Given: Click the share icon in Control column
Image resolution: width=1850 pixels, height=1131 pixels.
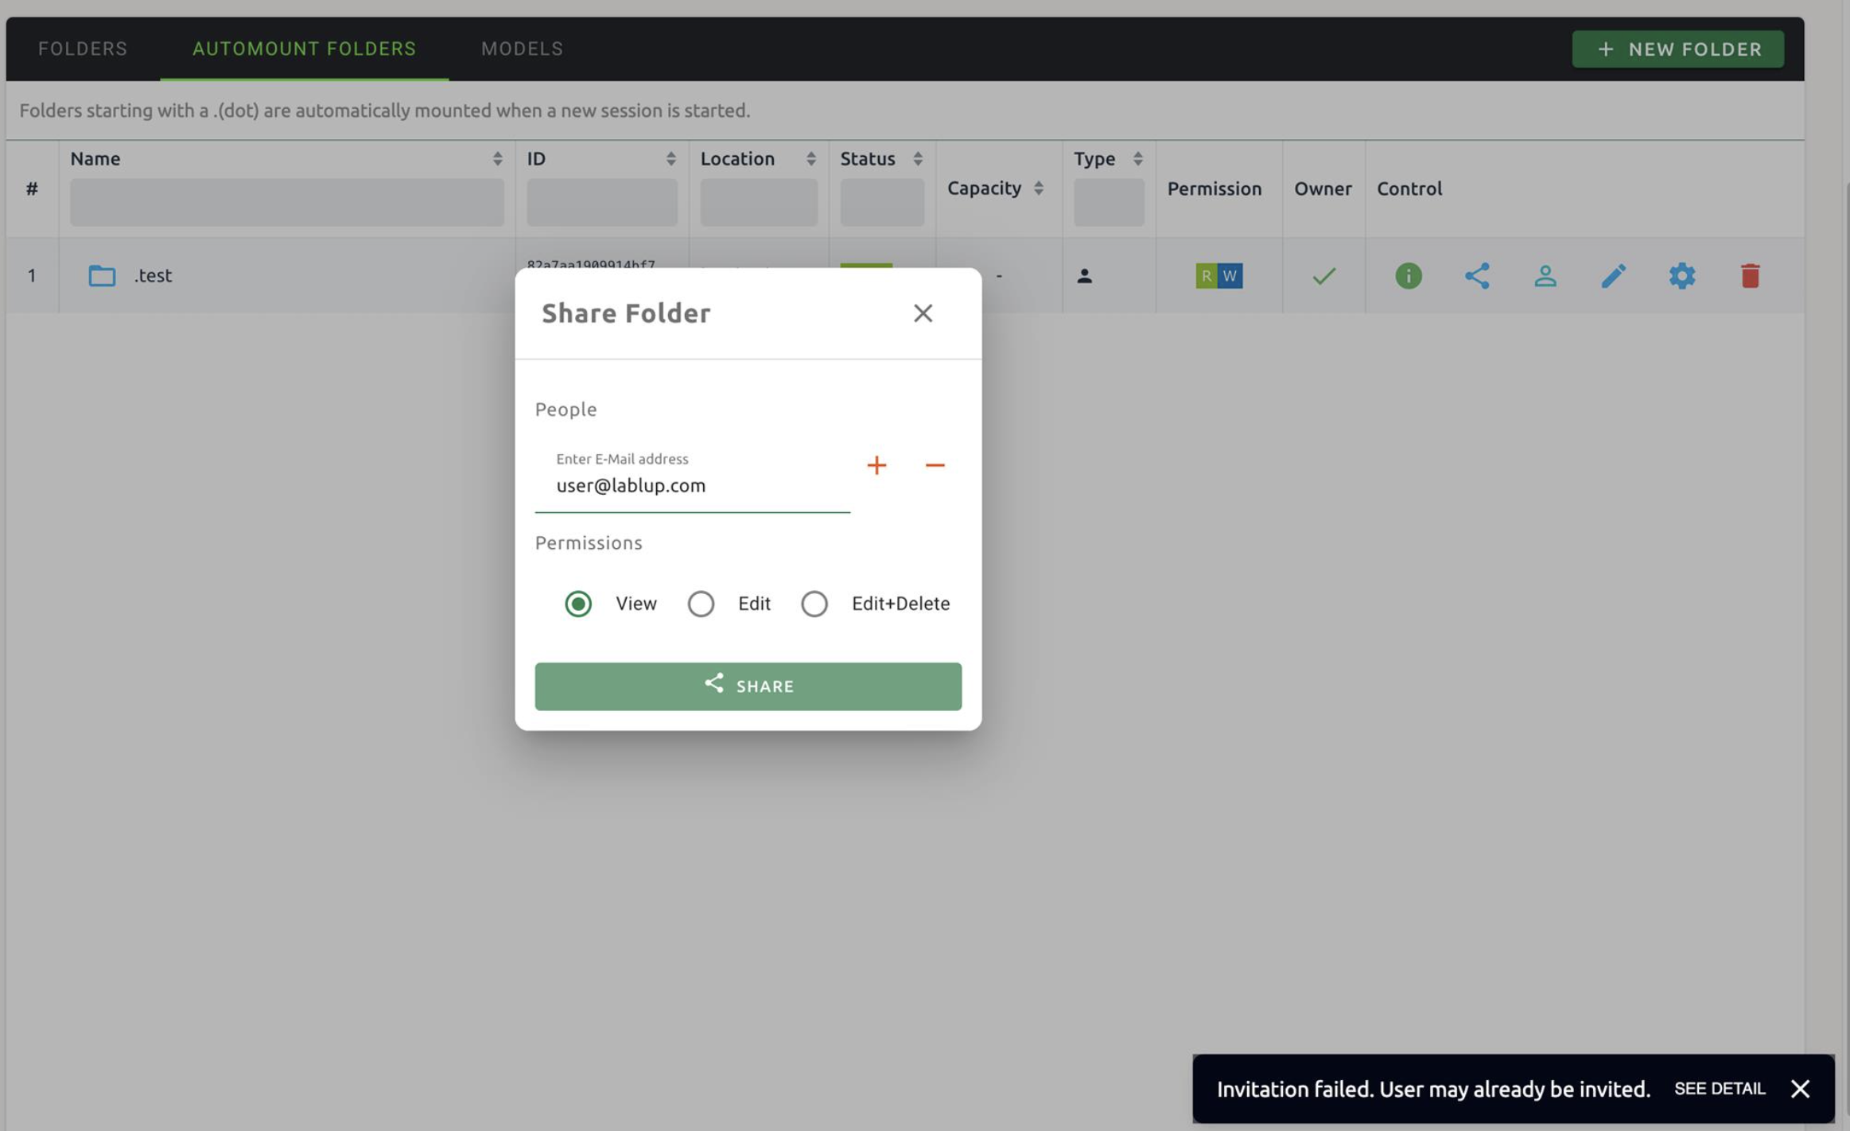Looking at the screenshot, I should (x=1476, y=276).
